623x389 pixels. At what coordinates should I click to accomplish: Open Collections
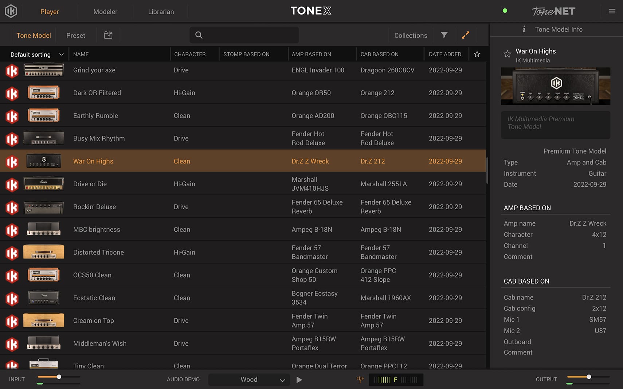point(411,35)
